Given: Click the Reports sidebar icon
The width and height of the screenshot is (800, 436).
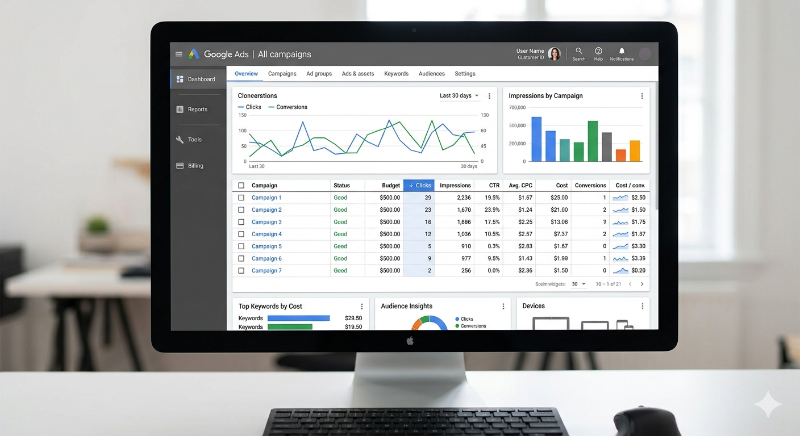Looking at the screenshot, I should click(180, 110).
